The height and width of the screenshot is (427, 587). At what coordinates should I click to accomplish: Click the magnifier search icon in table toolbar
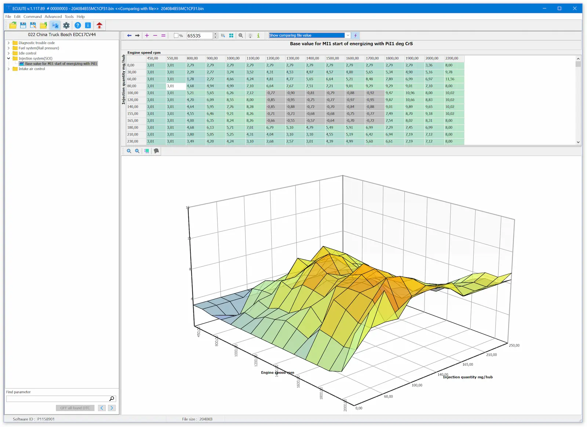pos(241,36)
